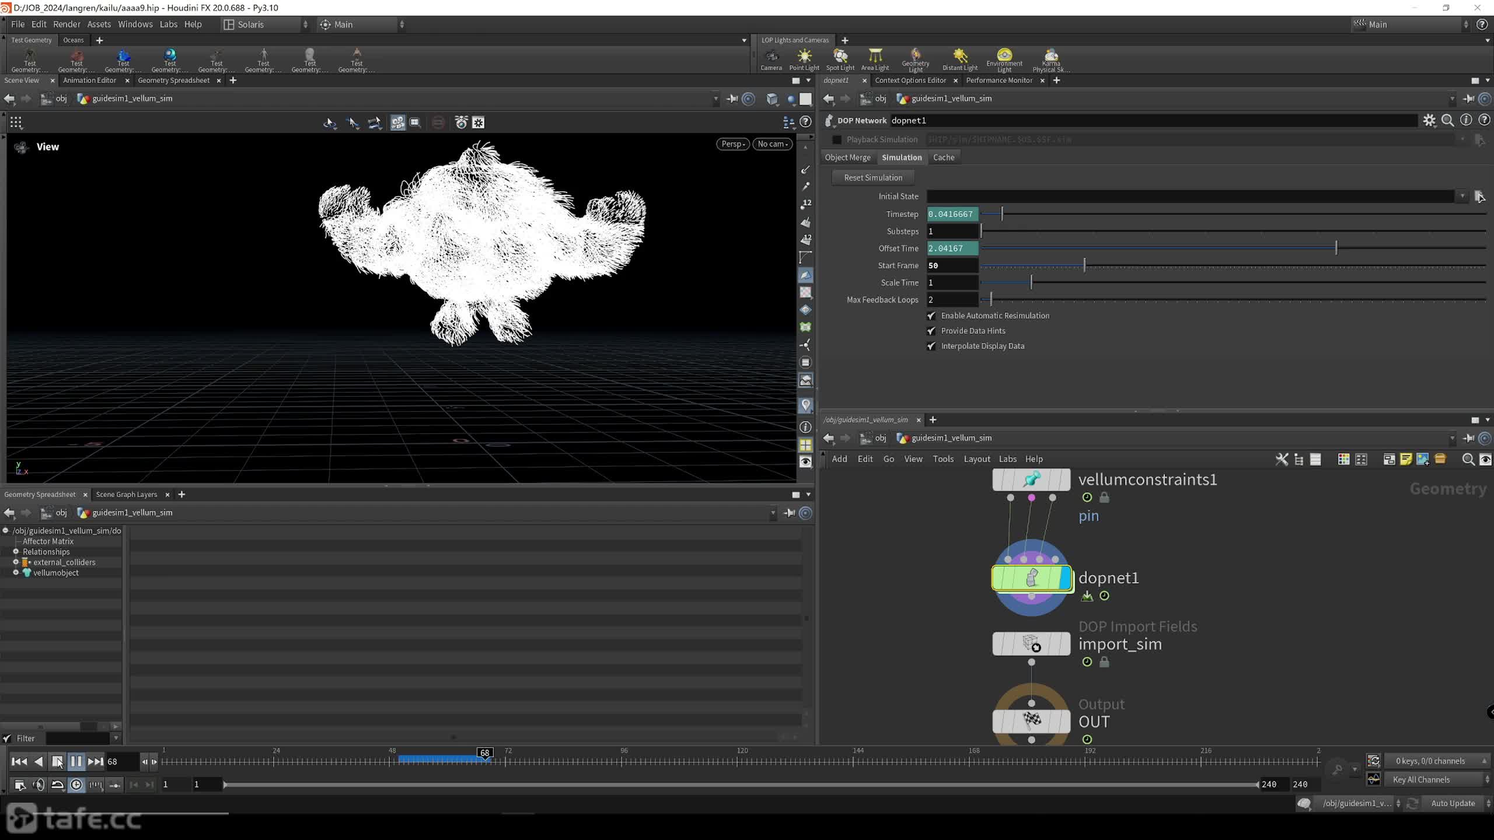Viewport: 1494px width, 840px height.
Task: Toggle Enable Automatic Resimulation checkbox
Action: (x=931, y=316)
